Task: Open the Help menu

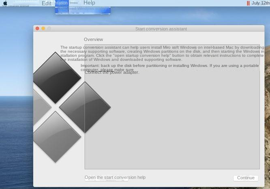Action: pyautogui.click(x=89, y=3)
